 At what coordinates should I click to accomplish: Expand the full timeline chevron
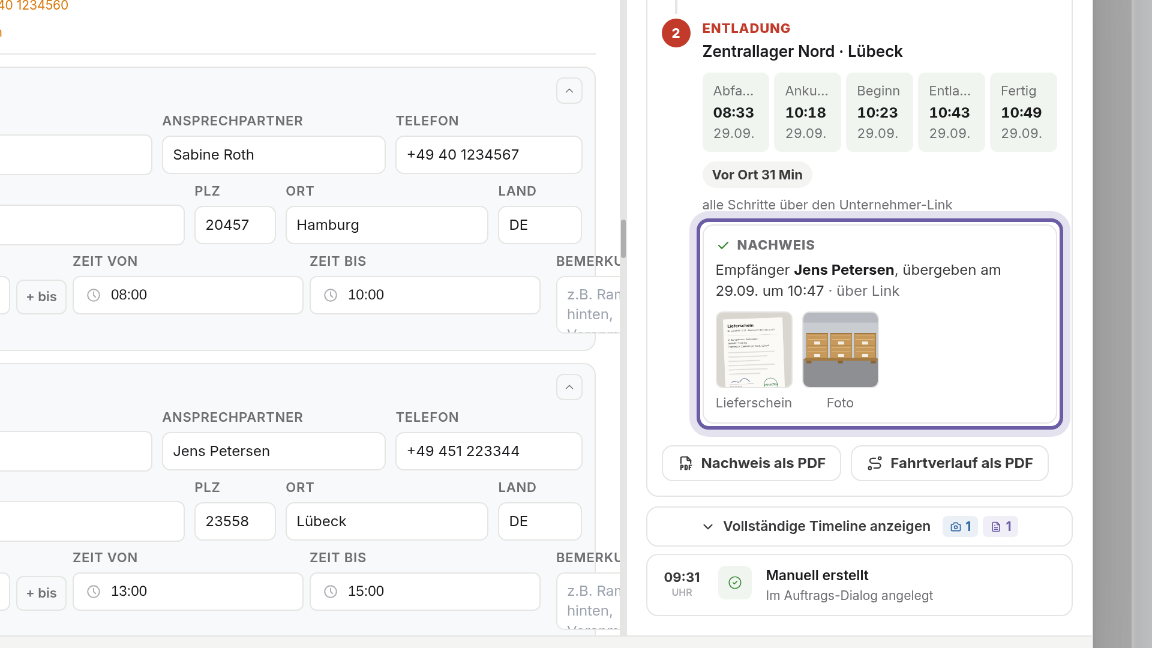tap(708, 527)
